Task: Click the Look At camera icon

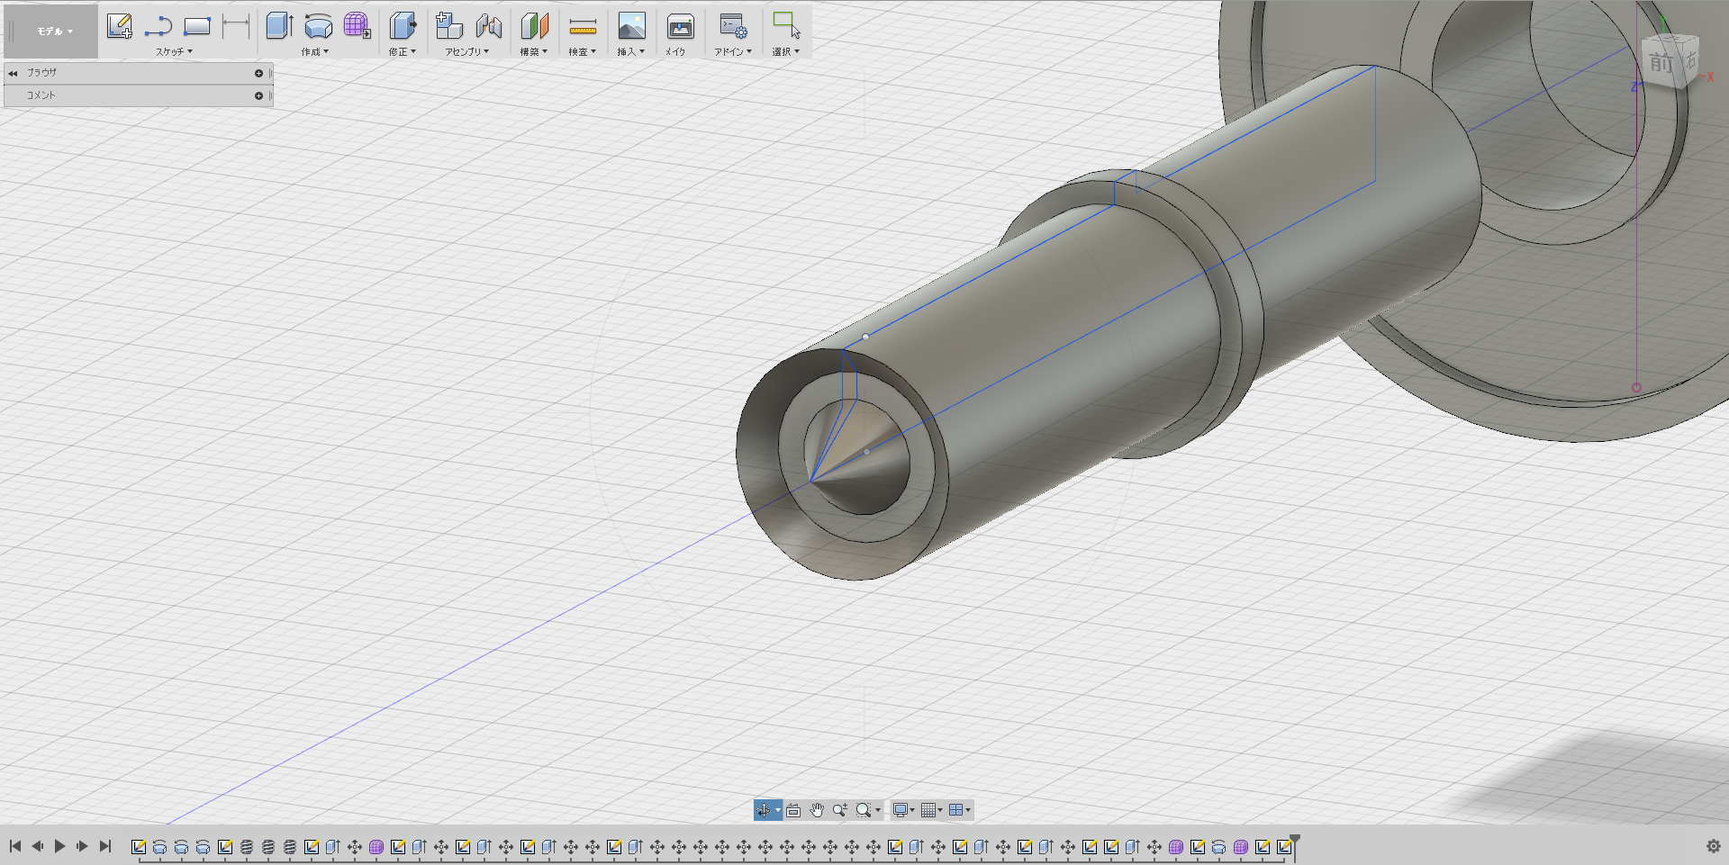Action: coord(793,810)
